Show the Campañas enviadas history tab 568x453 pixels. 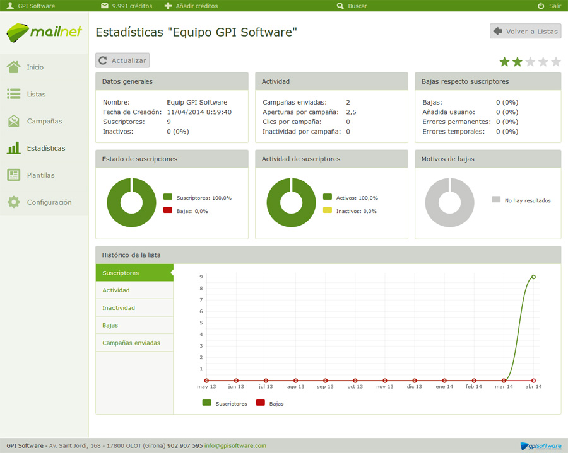(134, 342)
